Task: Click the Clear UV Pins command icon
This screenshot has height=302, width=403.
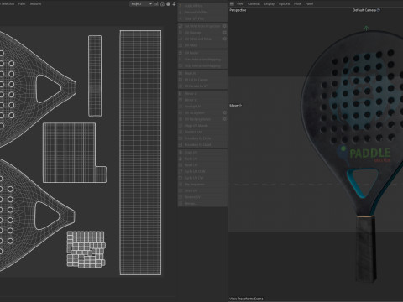Action: pyautogui.click(x=181, y=18)
